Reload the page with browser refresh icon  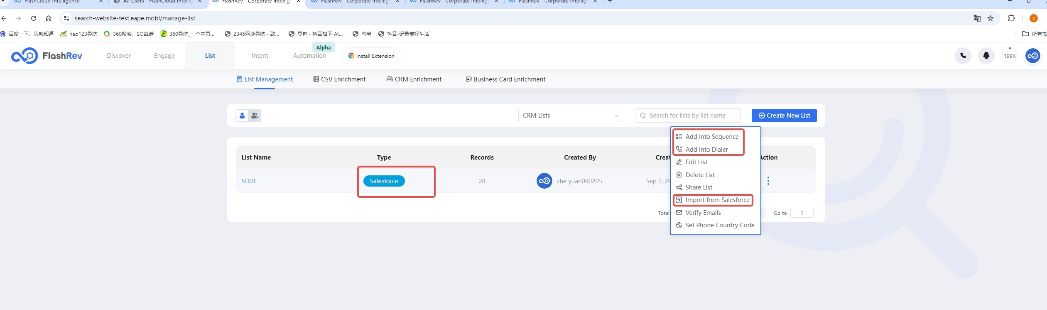(34, 18)
